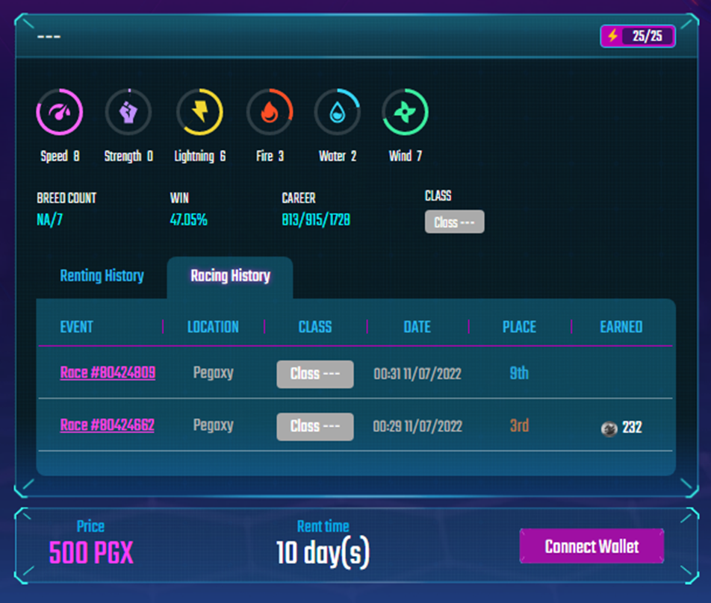Image resolution: width=711 pixels, height=603 pixels.
Task: Click the DATE column header
Action: point(417,327)
